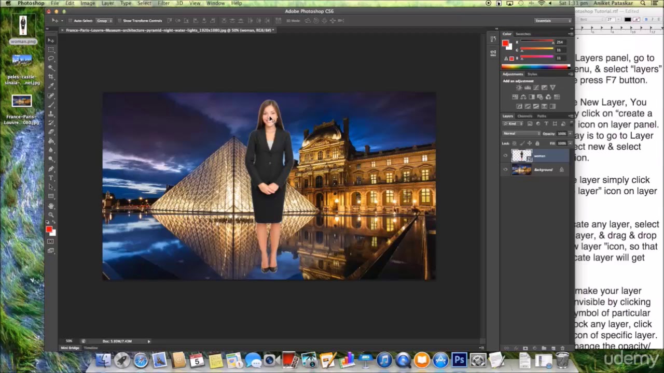Image resolution: width=664 pixels, height=373 pixels.
Task: Select the Move tool
Action: (51, 40)
